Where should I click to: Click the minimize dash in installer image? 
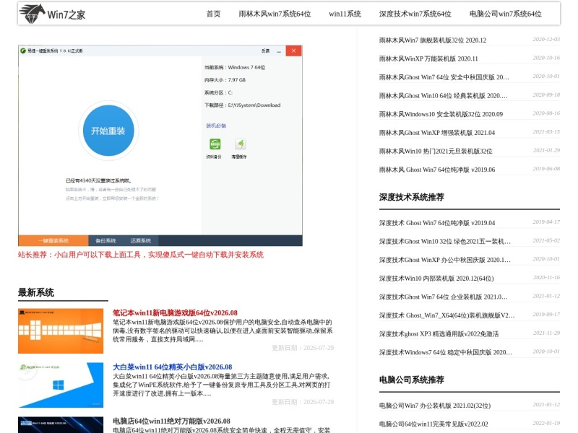(x=279, y=51)
